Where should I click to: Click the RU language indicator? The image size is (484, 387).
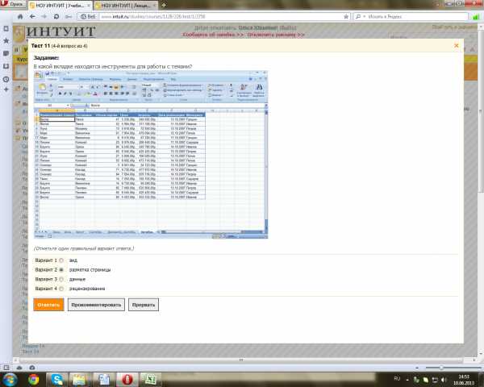397,378
